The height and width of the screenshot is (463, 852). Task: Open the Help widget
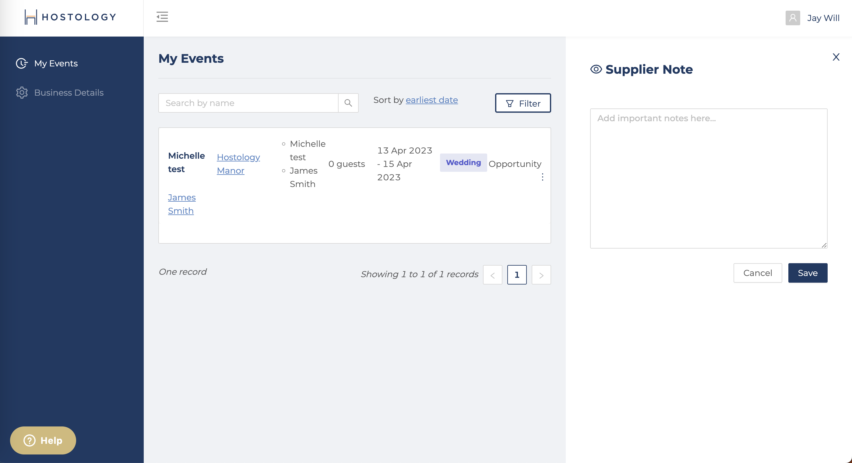[43, 440]
